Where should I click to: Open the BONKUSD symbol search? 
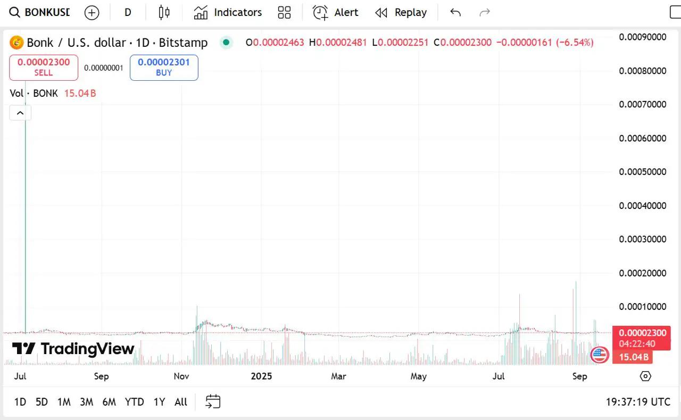(40, 13)
